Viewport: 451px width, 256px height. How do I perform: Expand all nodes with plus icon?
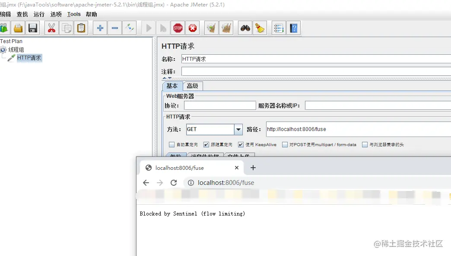(x=100, y=28)
